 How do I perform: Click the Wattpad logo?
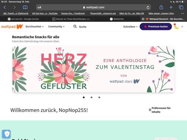pyautogui.click(x=12, y=27)
